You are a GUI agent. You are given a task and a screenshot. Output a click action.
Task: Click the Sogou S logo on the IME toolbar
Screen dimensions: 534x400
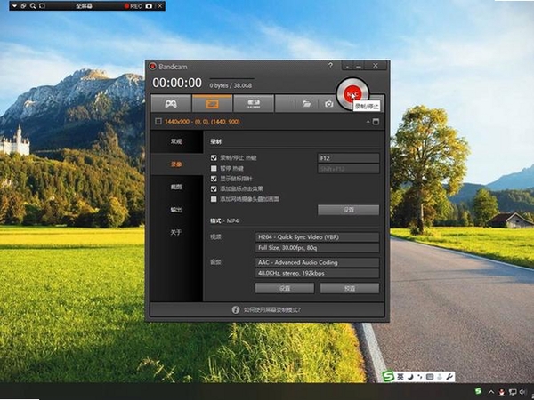tap(389, 377)
